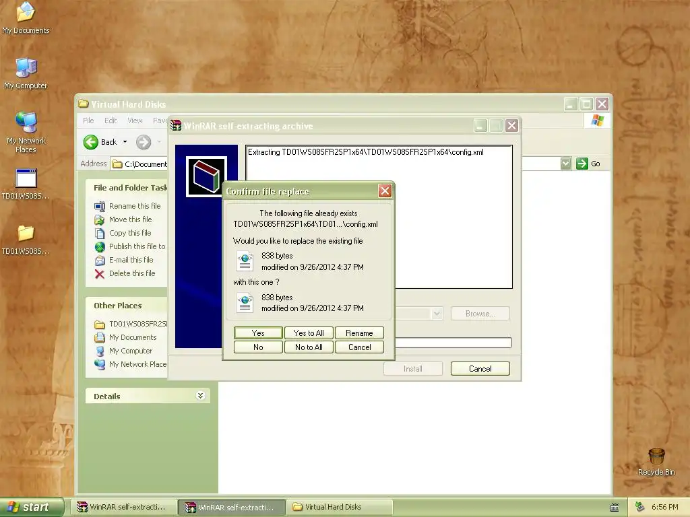Click the Rename button in replace dialog
690x517 pixels.
click(359, 333)
